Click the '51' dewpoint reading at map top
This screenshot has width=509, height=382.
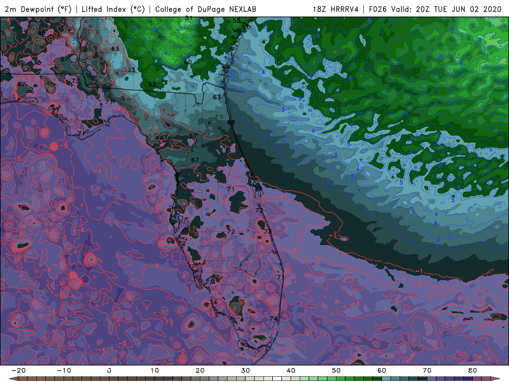coord(189,18)
